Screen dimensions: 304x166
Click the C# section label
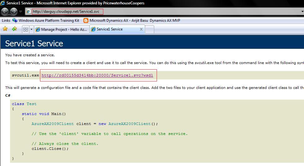pyautogui.click(x=8, y=95)
